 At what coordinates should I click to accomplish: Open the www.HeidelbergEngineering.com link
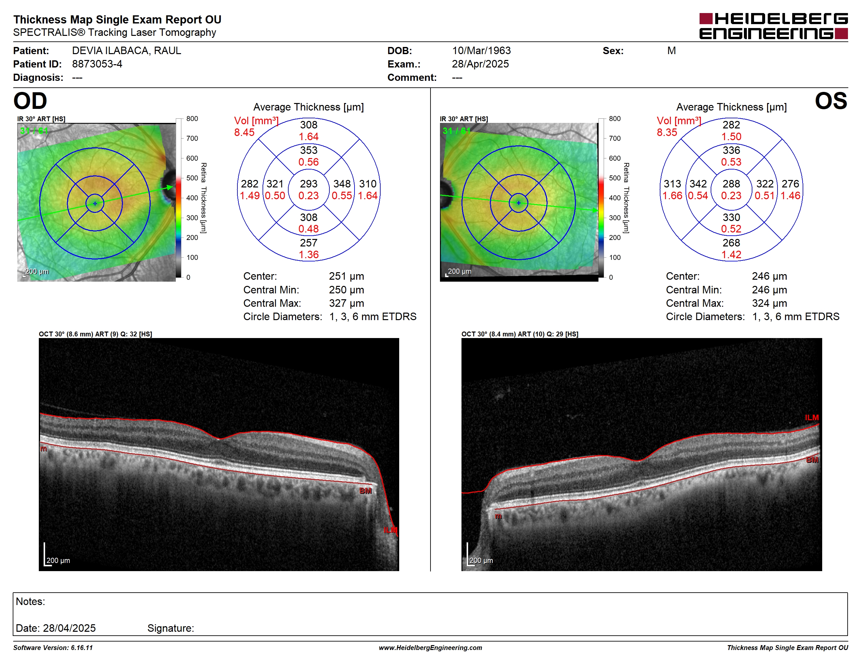click(x=430, y=648)
